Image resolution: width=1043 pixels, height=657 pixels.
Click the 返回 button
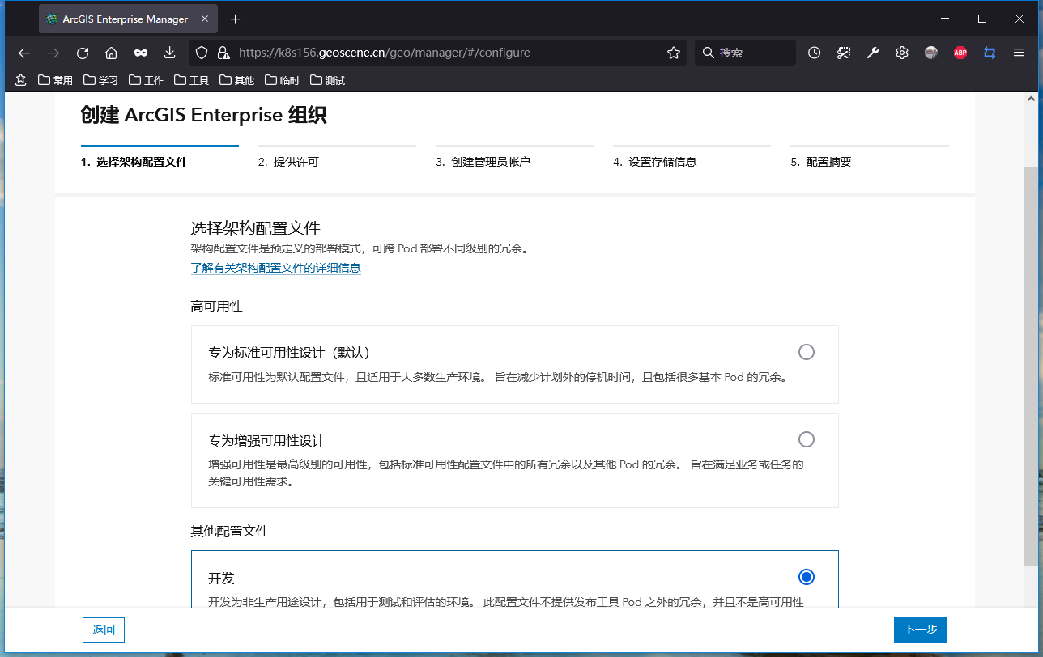coord(104,630)
